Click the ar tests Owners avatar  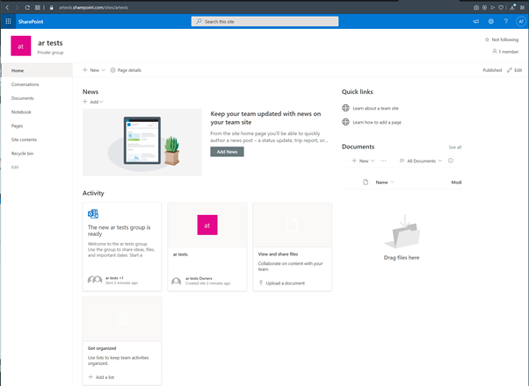176,282
